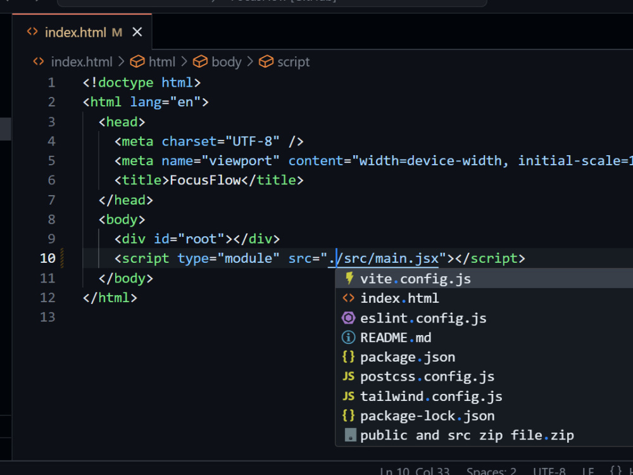This screenshot has width=633, height=475.
Task: Choose public and src zip file.zip suggestion
Action: click(484, 436)
